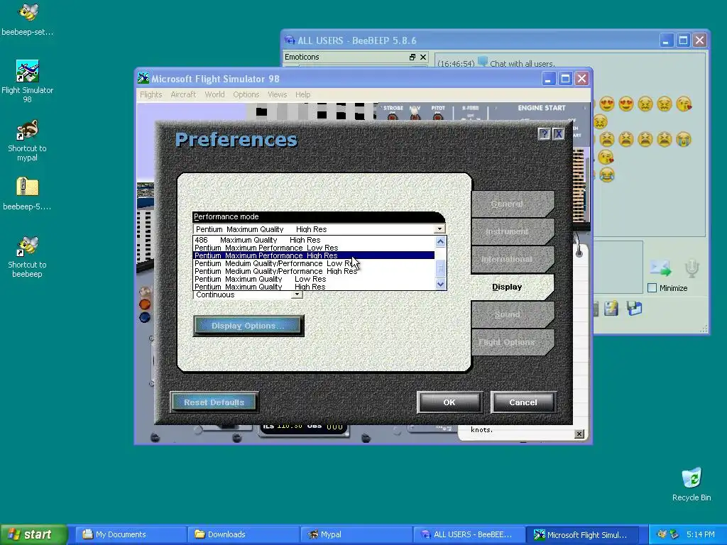Screen dimensions: 727x545
Task: Open the Aircraft menu
Action: click(x=183, y=94)
